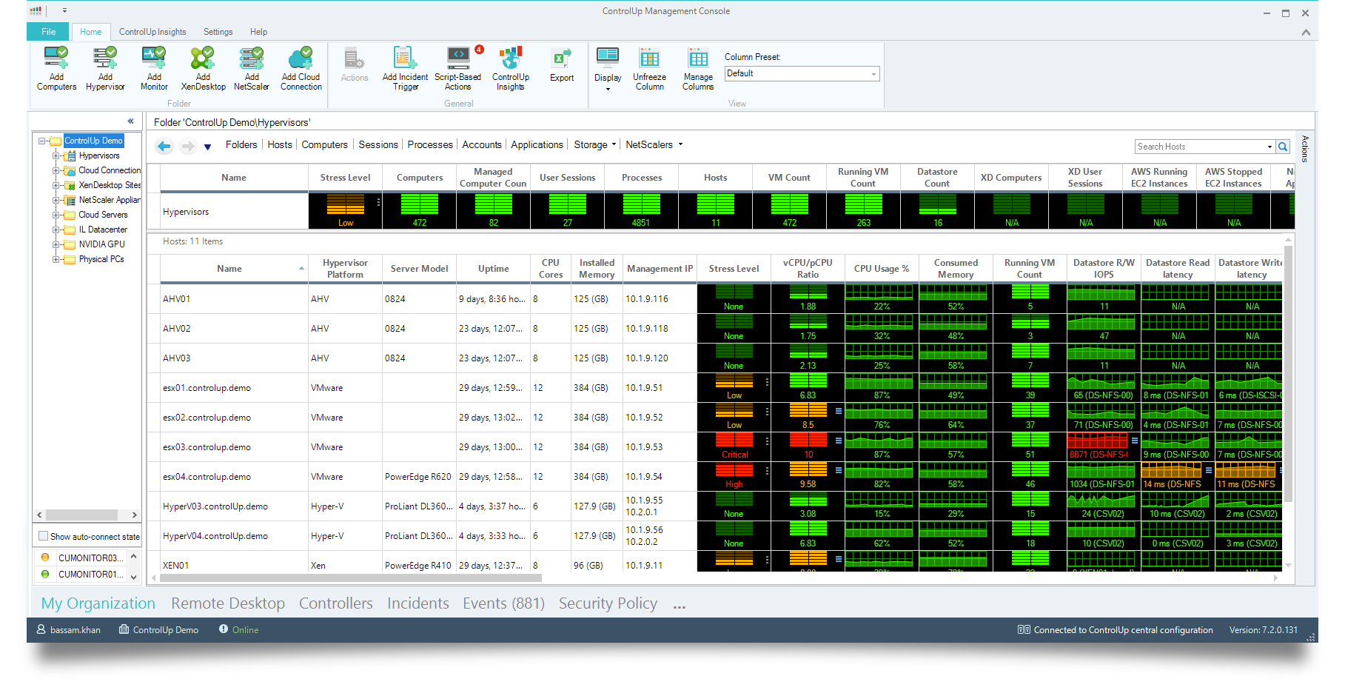Click the Online status indicator icon
The height and width of the screenshot is (696, 1345).
pyautogui.click(x=224, y=629)
